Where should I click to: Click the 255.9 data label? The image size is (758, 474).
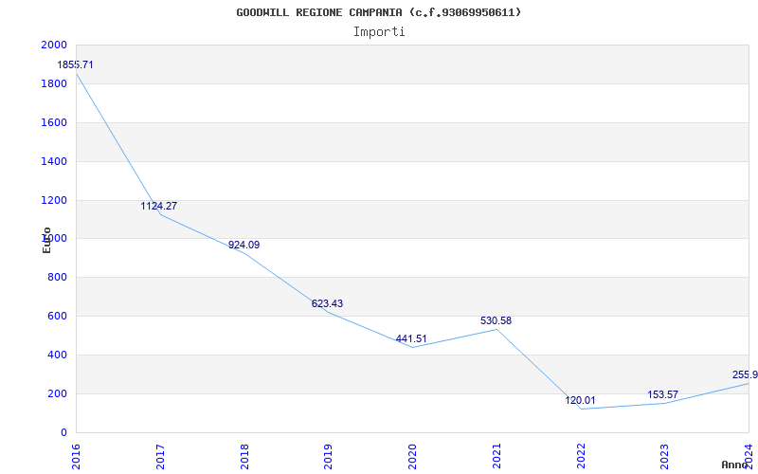[745, 374]
